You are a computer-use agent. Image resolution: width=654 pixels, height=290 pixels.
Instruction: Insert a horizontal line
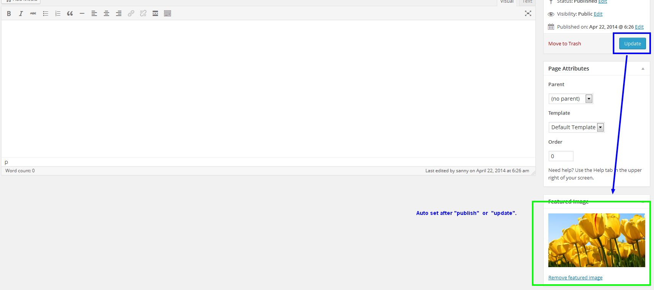(x=82, y=13)
